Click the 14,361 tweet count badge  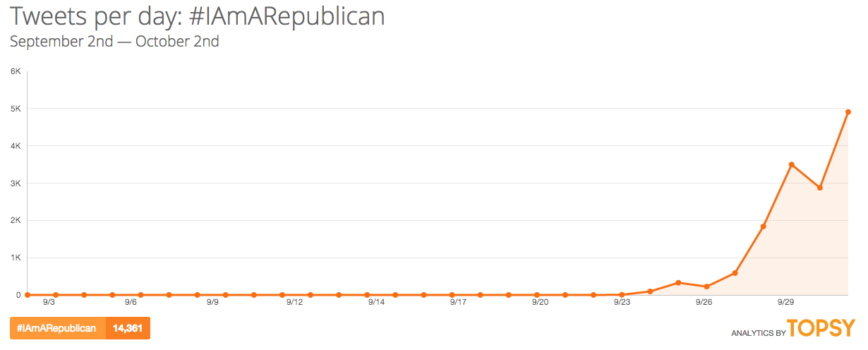pyautogui.click(x=128, y=328)
